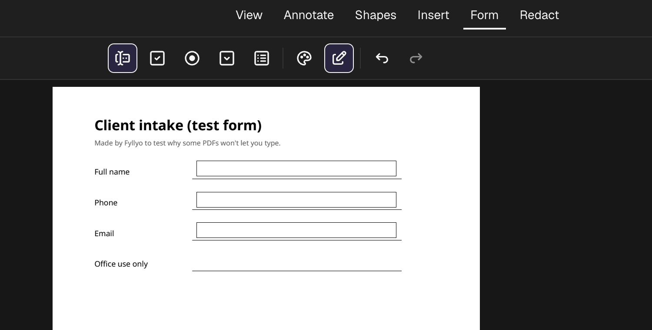Viewport: 652px width, 330px height.
Task: Open the style palette icon
Action: [x=304, y=58]
